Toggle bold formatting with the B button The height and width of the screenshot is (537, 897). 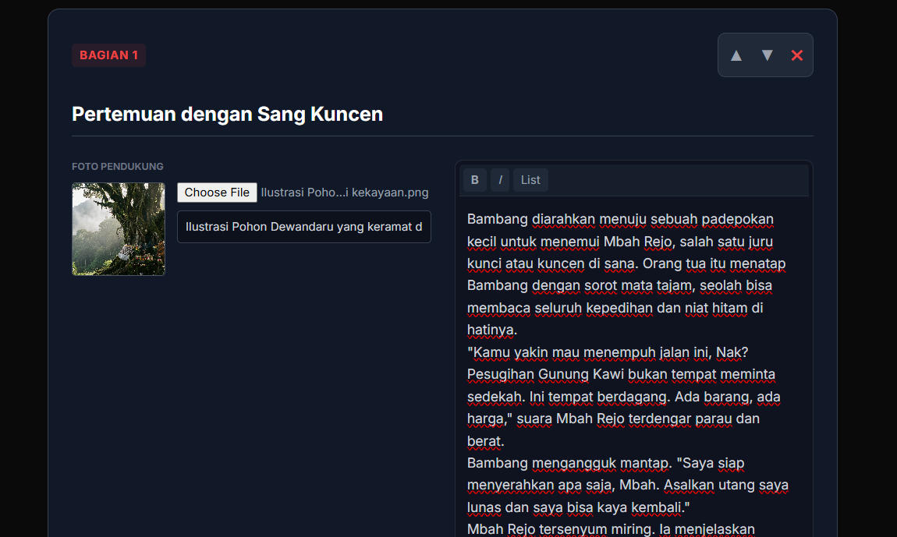click(x=474, y=180)
